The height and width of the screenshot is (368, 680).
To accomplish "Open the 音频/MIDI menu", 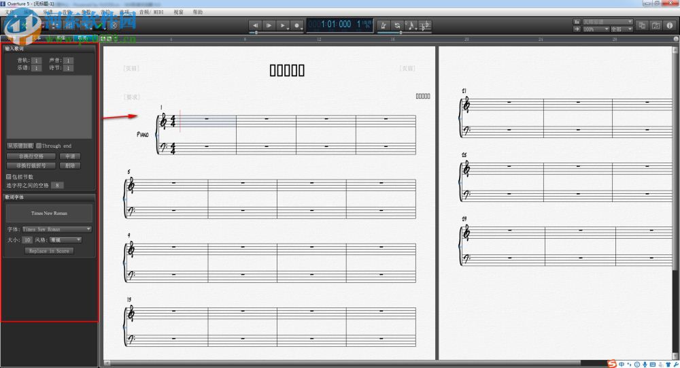I will (152, 12).
